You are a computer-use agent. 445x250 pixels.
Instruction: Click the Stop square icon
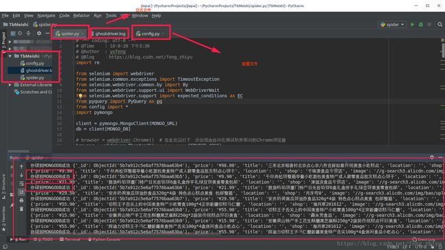[x=429, y=25]
